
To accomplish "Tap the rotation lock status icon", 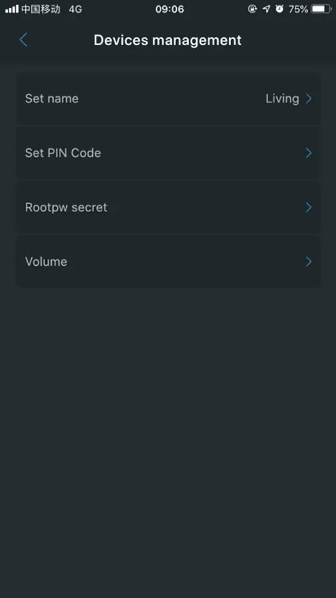I will point(252,9).
